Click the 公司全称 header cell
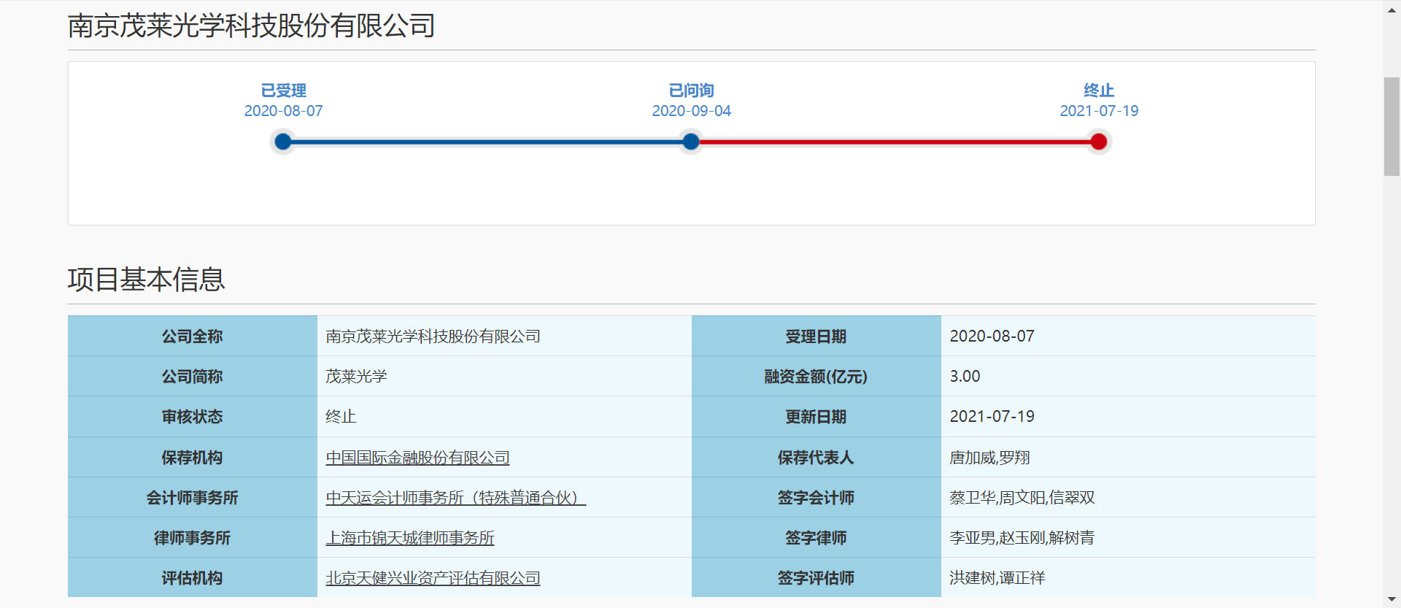Image resolution: width=1401 pixels, height=608 pixels. click(x=193, y=336)
